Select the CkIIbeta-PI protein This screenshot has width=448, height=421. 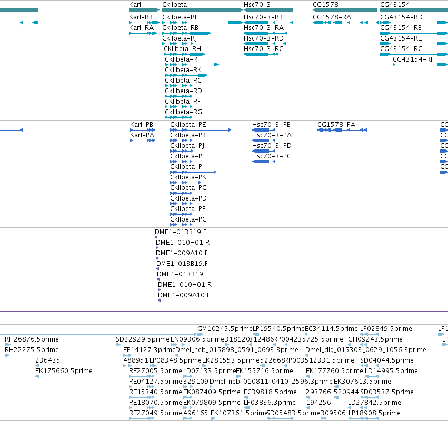coord(187,167)
